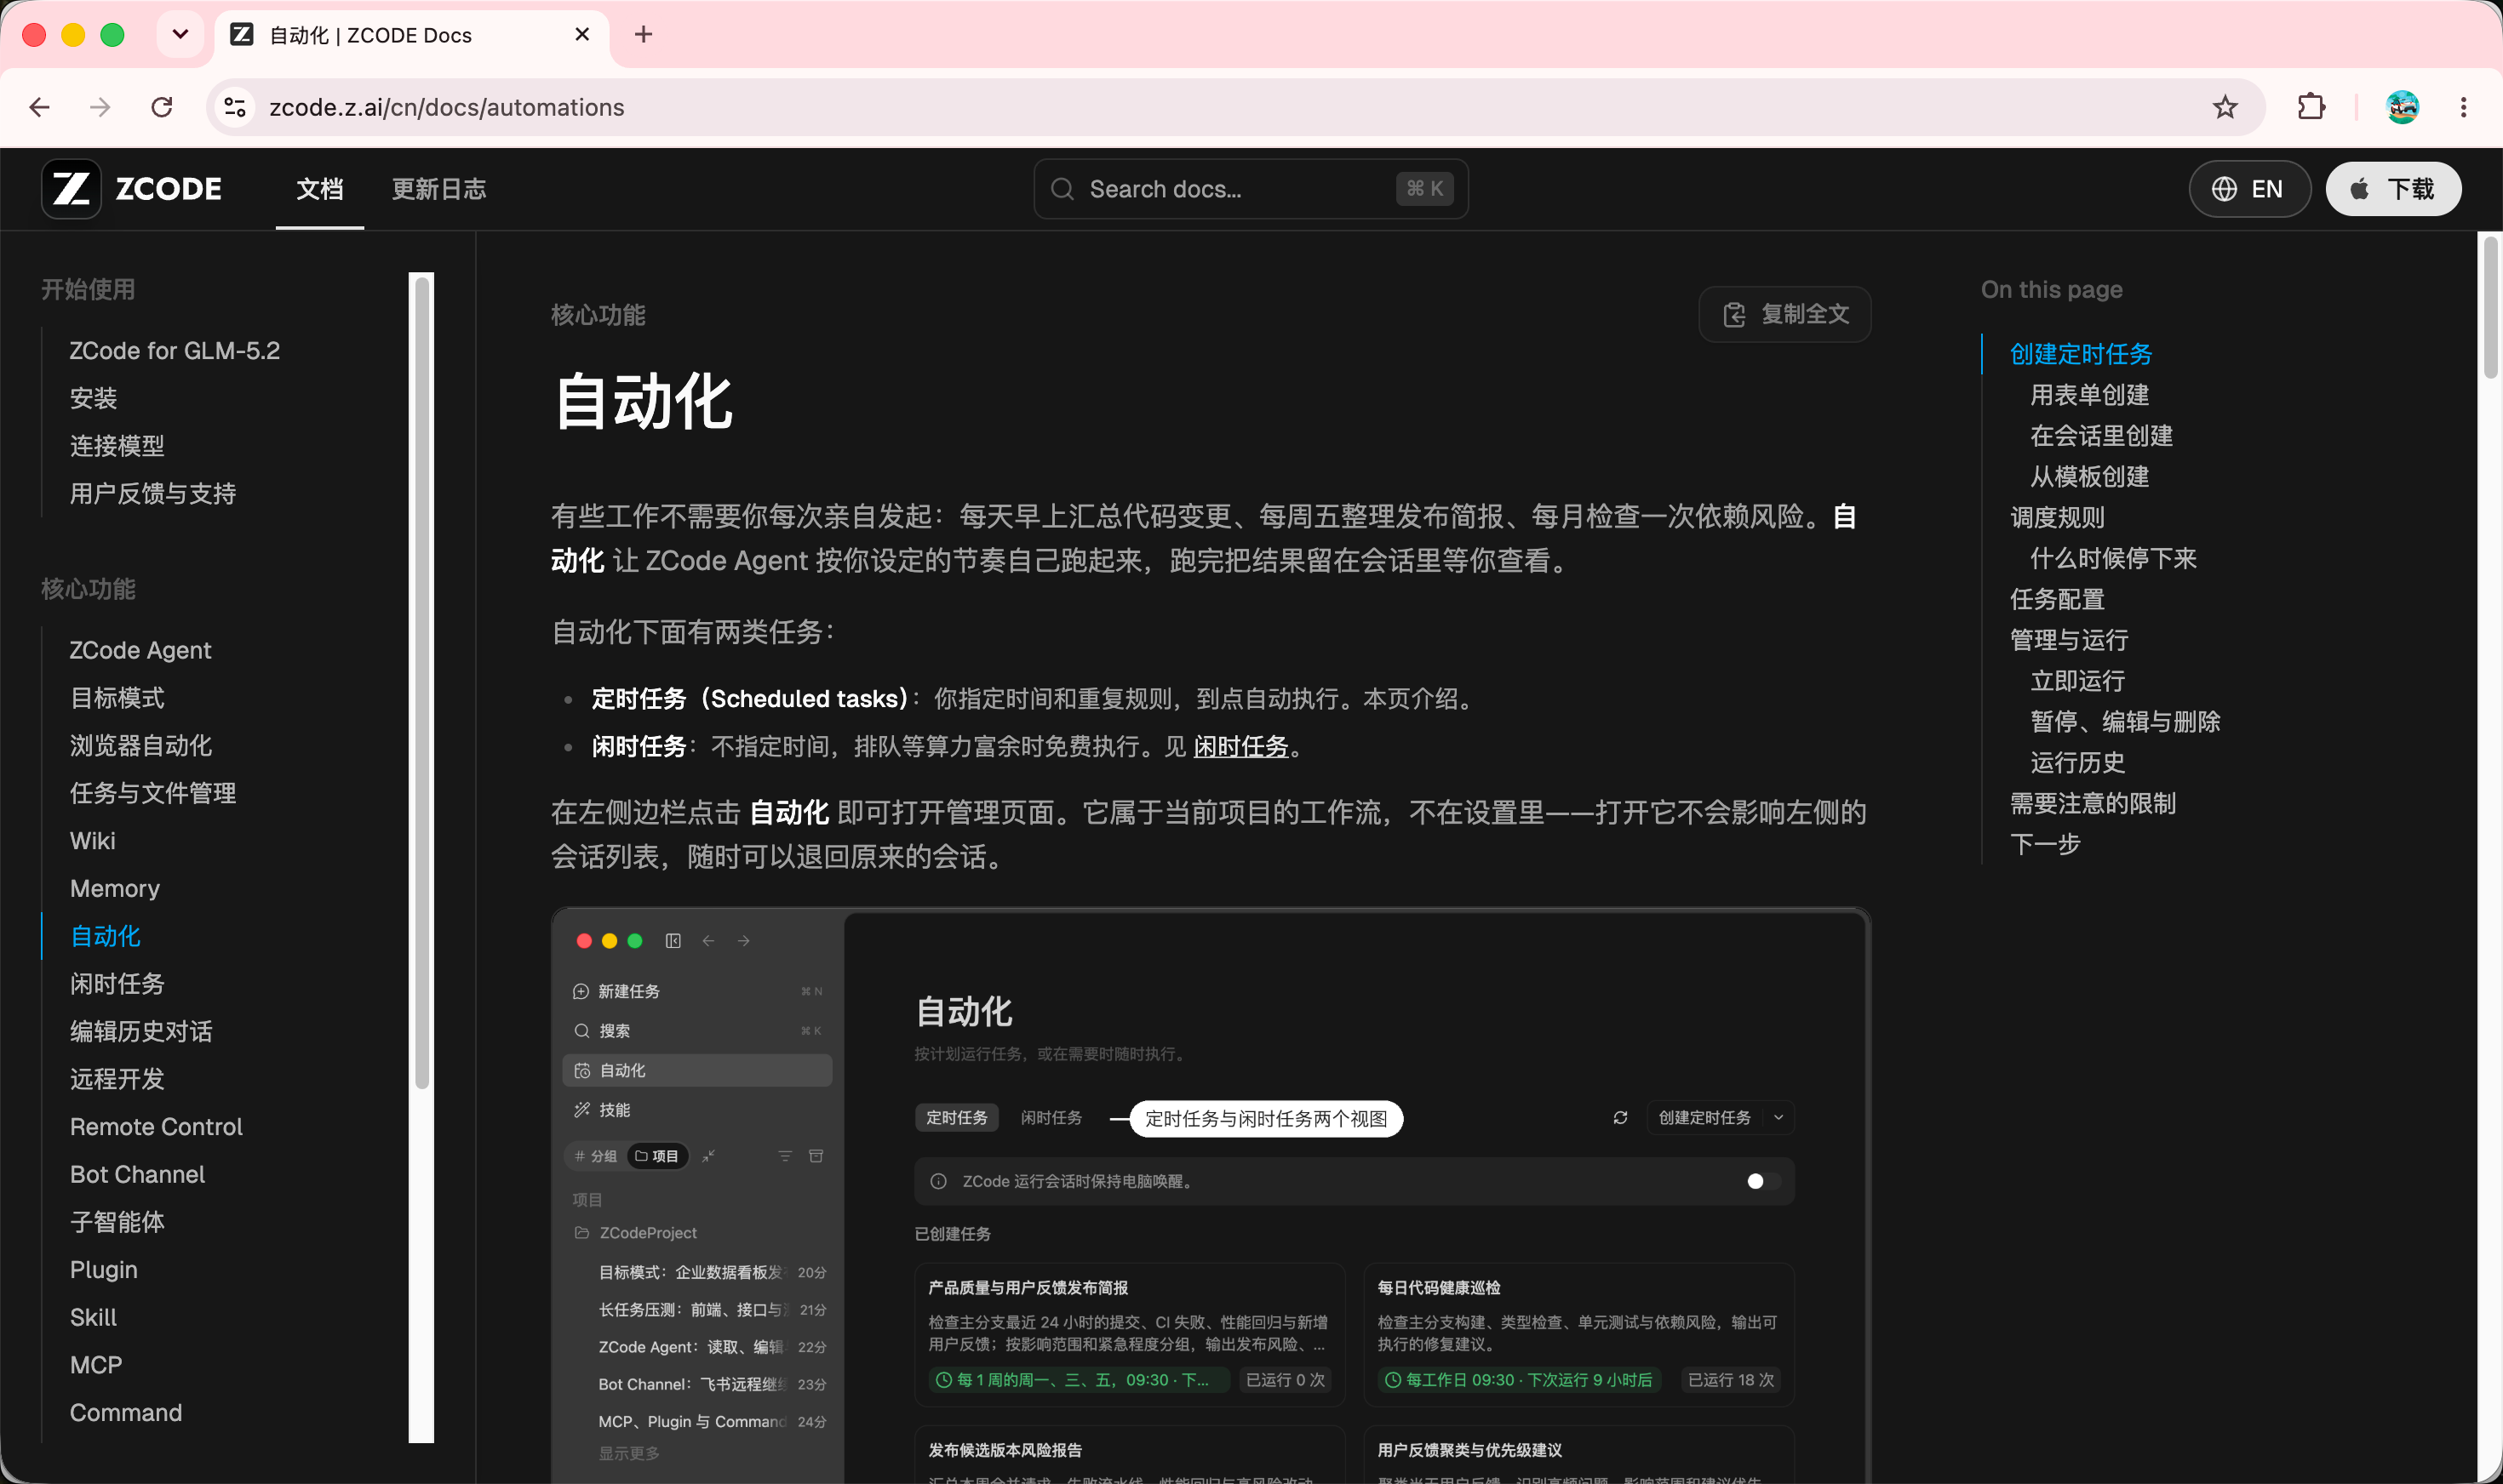The height and width of the screenshot is (1484, 2503).
Task: Click the collapse arrows icon next to 项目
Action: point(708,1156)
